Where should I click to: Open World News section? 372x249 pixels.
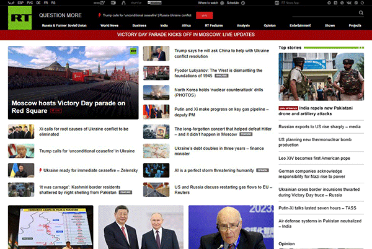click(109, 25)
